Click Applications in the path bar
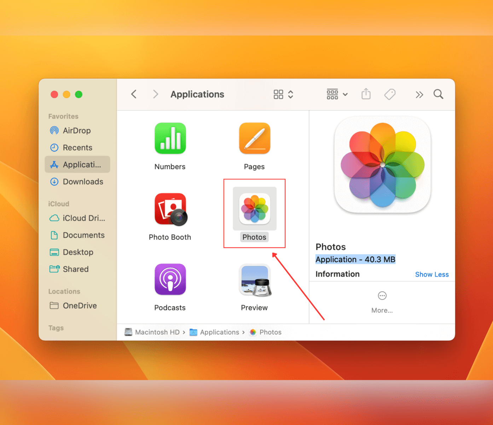This screenshot has height=425, width=493. 214,332
